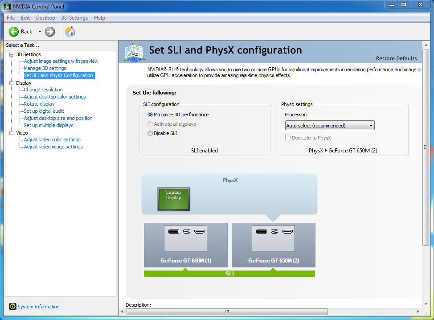The width and height of the screenshot is (434, 320).
Task: Collapse the Video tree node
Action: (11, 133)
